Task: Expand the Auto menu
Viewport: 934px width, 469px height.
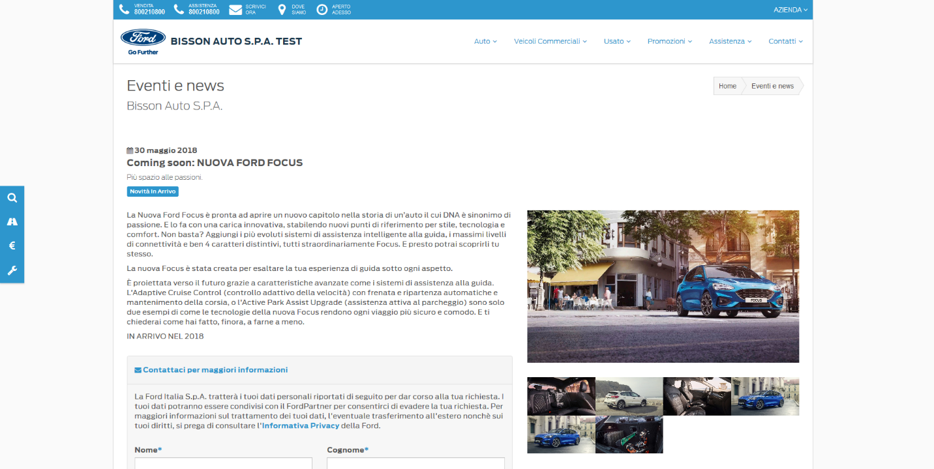Action: (485, 41)
